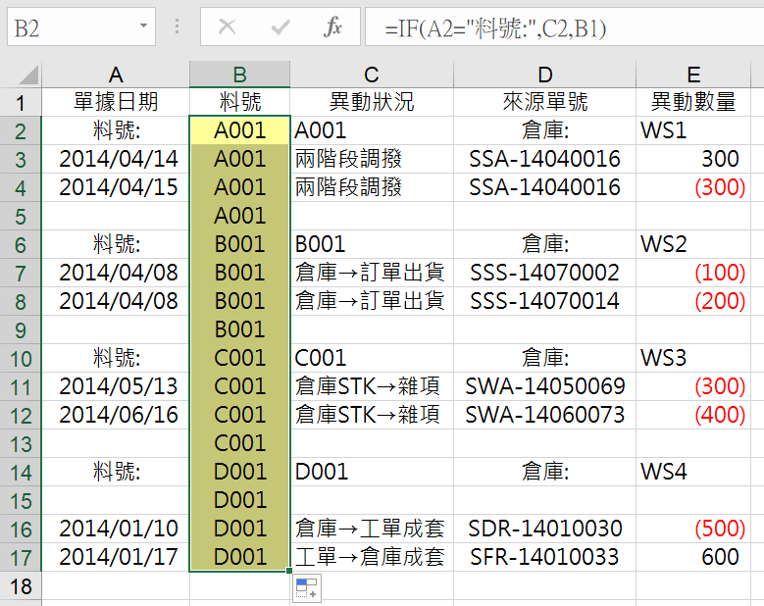Select cell WS3 in column E
Viewport: 764px width, 606px height.
click(x=693, y=359)
